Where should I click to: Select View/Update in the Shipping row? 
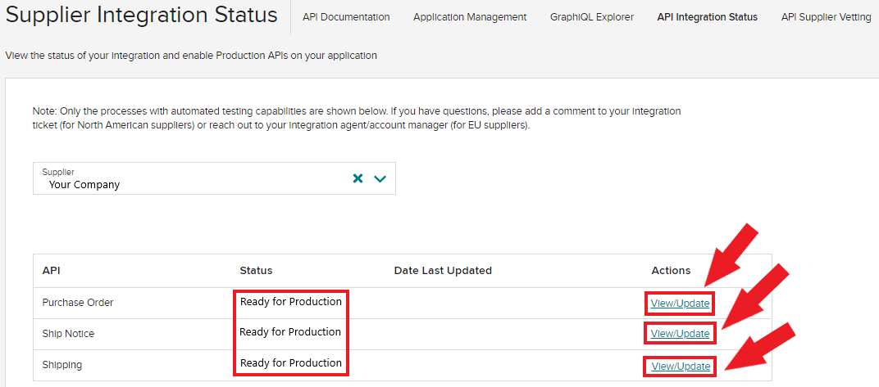(681, 367)
